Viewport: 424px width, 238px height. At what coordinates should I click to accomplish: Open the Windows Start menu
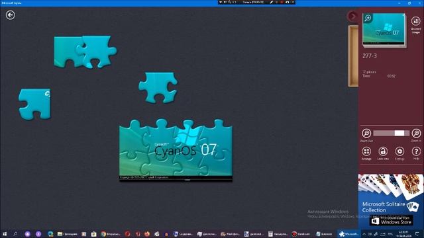(x=5, y=234)
